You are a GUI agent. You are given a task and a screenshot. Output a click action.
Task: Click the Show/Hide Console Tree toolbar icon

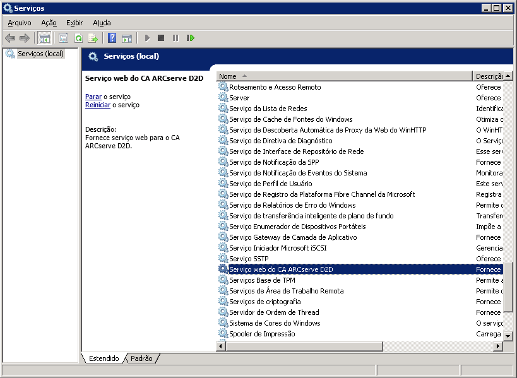coord(45,38)
